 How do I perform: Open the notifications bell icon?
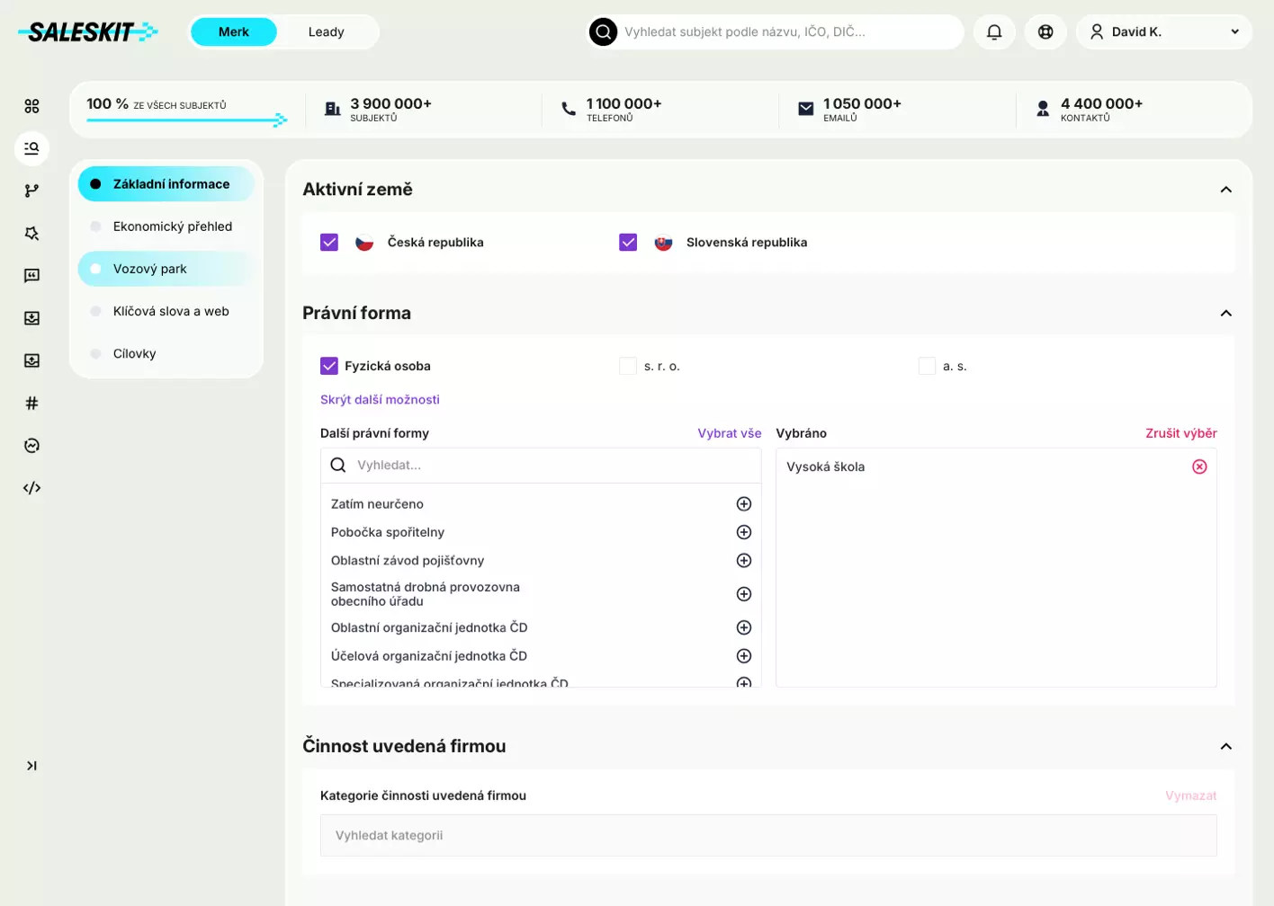pos(994,31)
